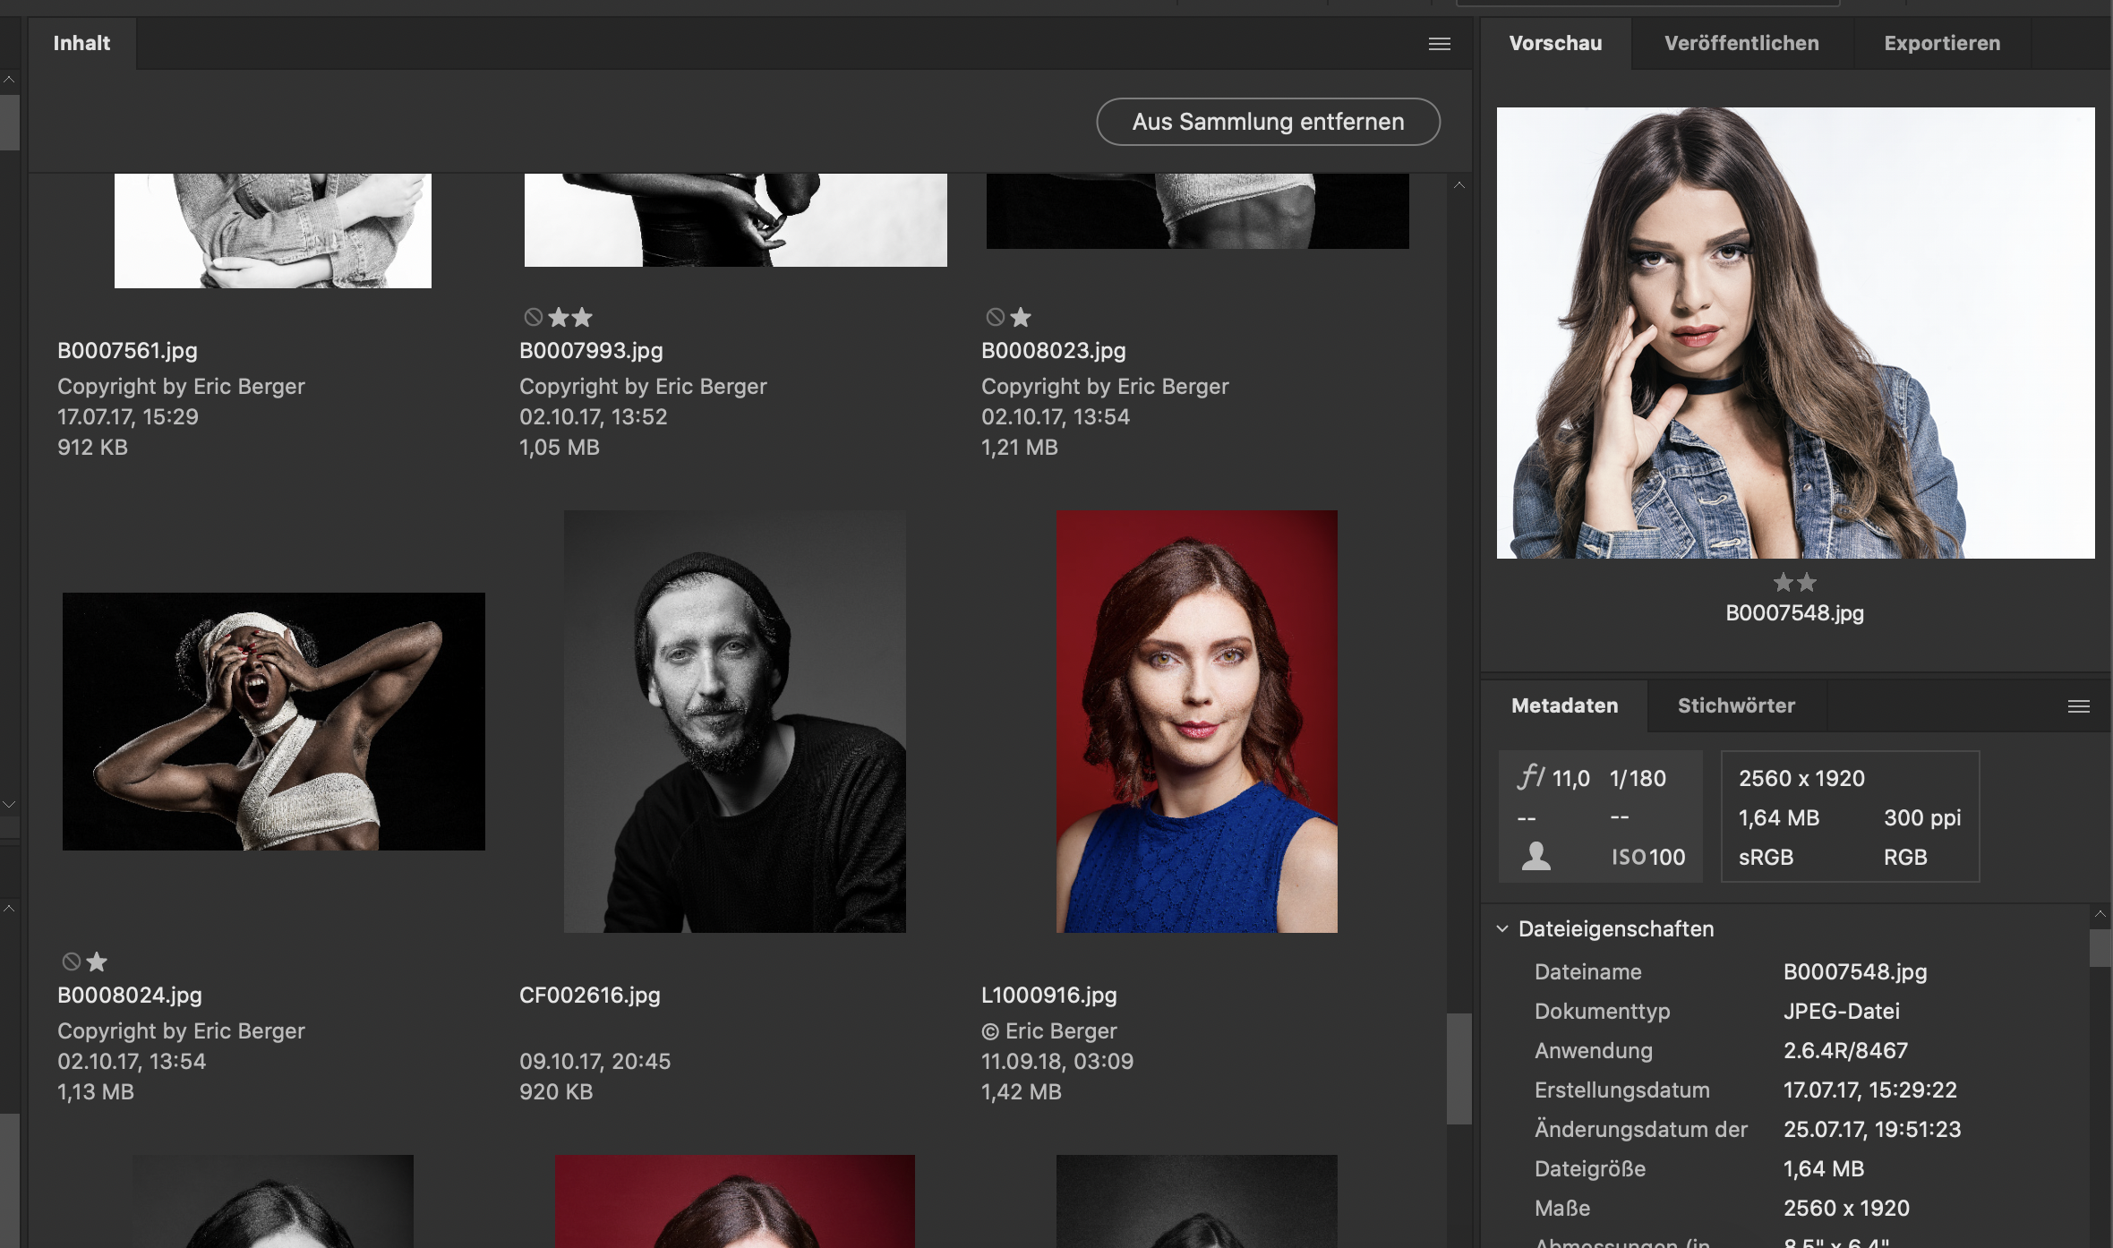Switch to the Inhalt tab

point(81,43)
